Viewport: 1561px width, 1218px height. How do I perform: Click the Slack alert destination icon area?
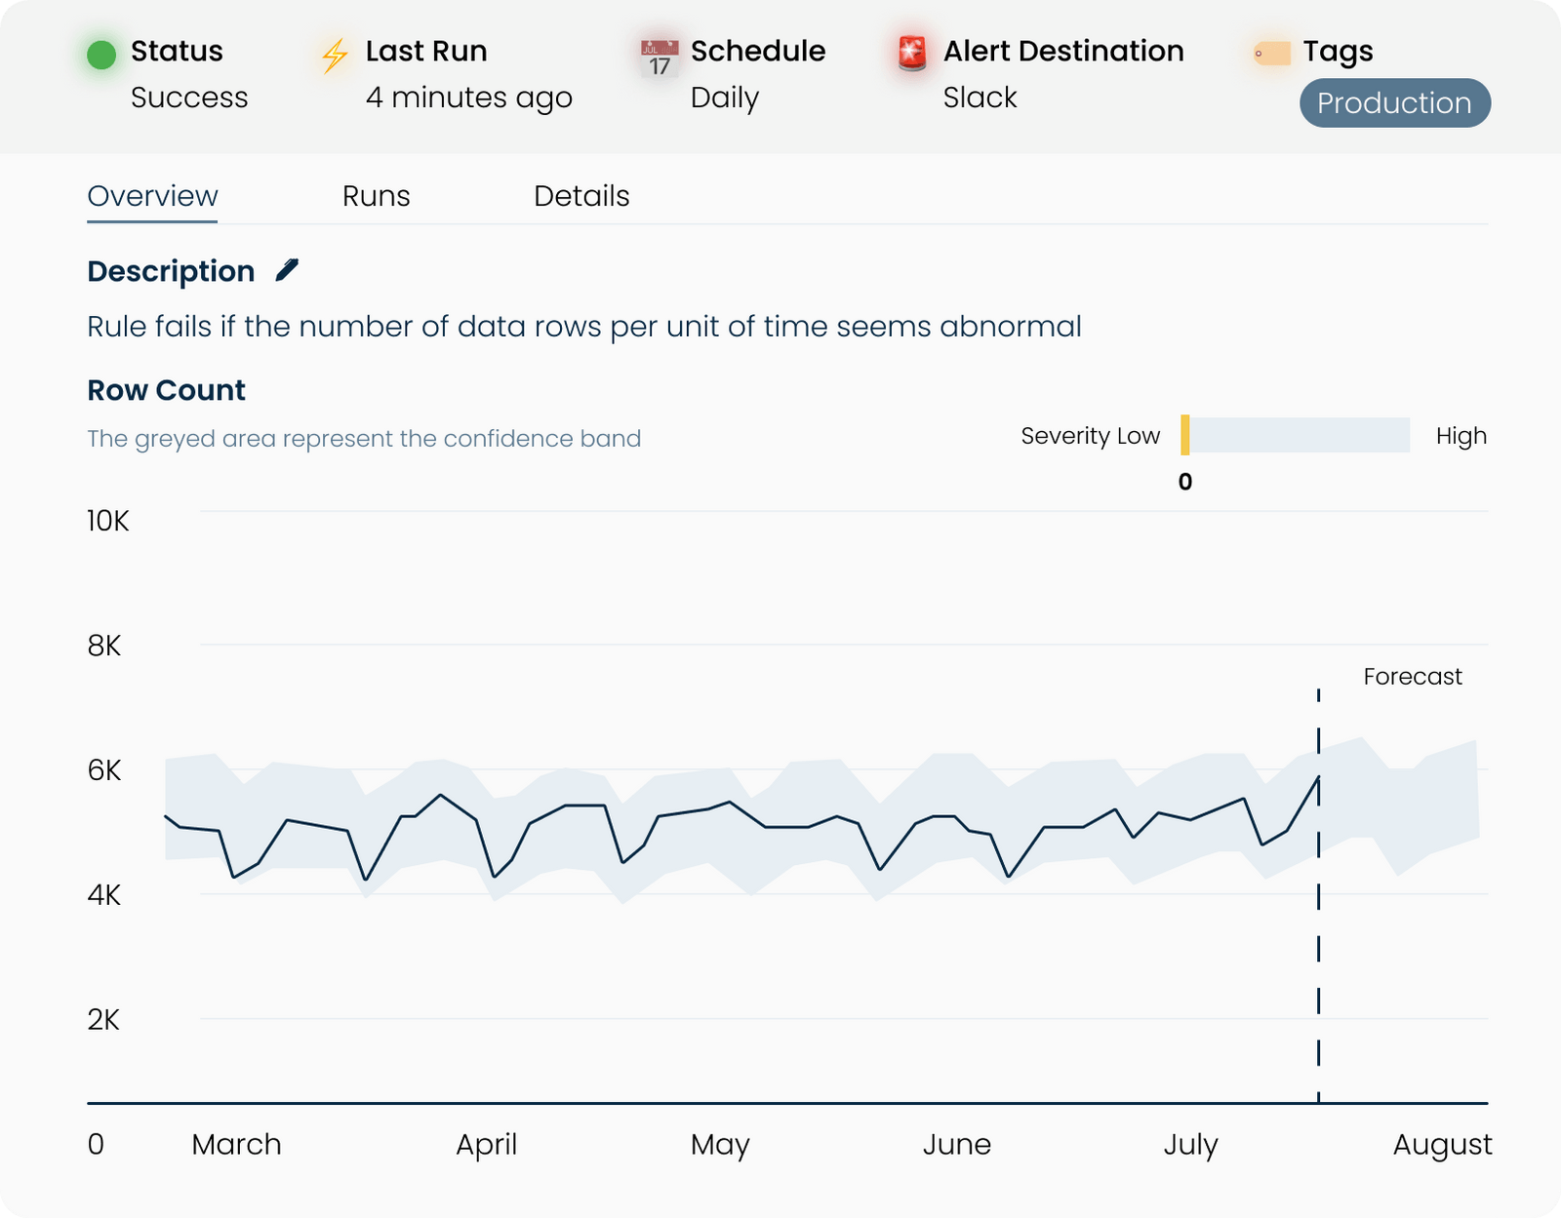click(979, 98)
